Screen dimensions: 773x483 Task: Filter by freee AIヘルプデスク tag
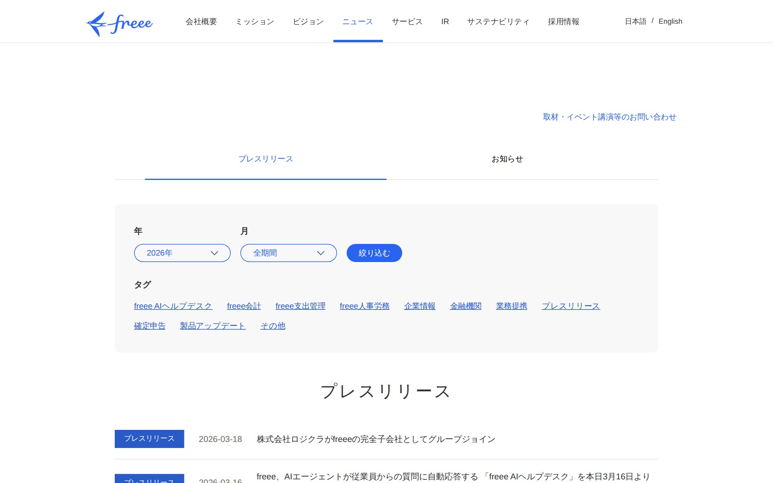click(x=173, y=306)
